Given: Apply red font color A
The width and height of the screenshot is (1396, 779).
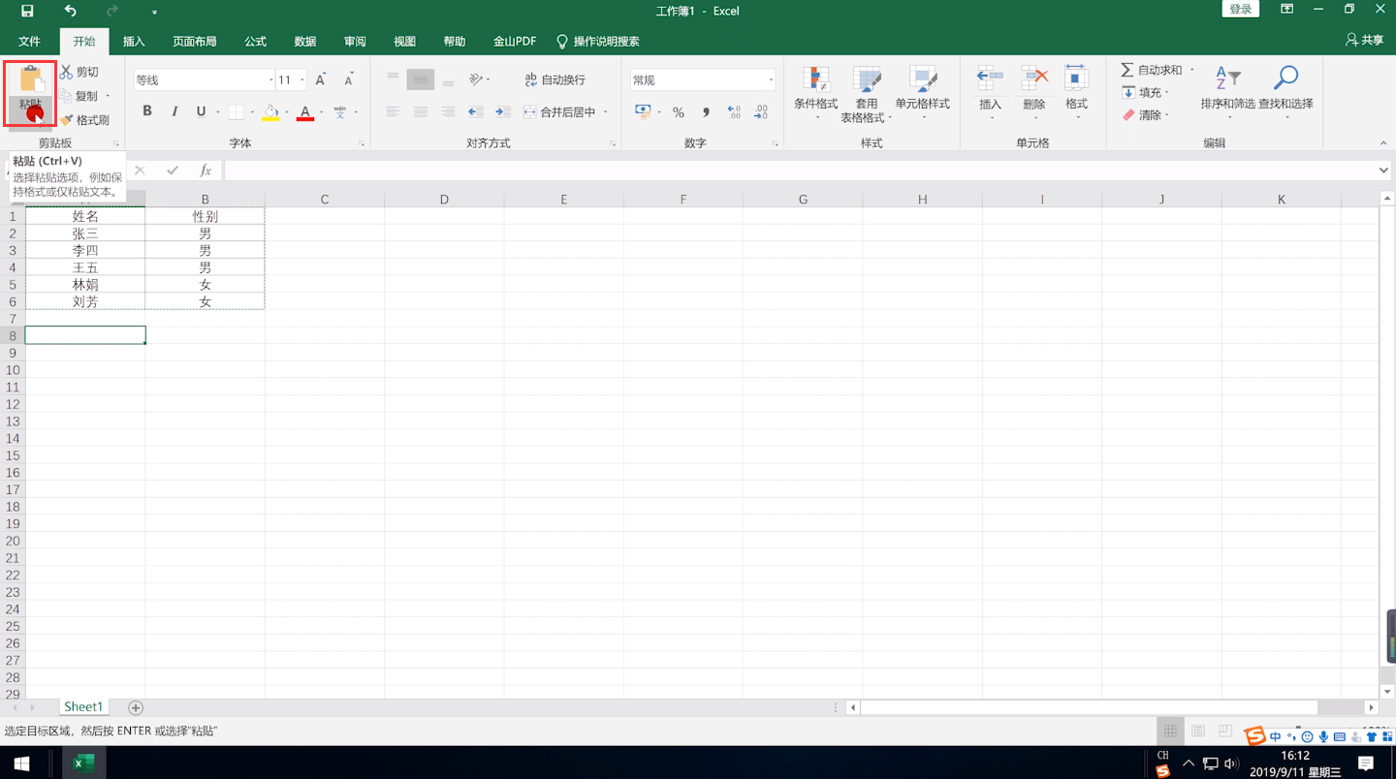Looking at the screenshot, I should (305, 112).
